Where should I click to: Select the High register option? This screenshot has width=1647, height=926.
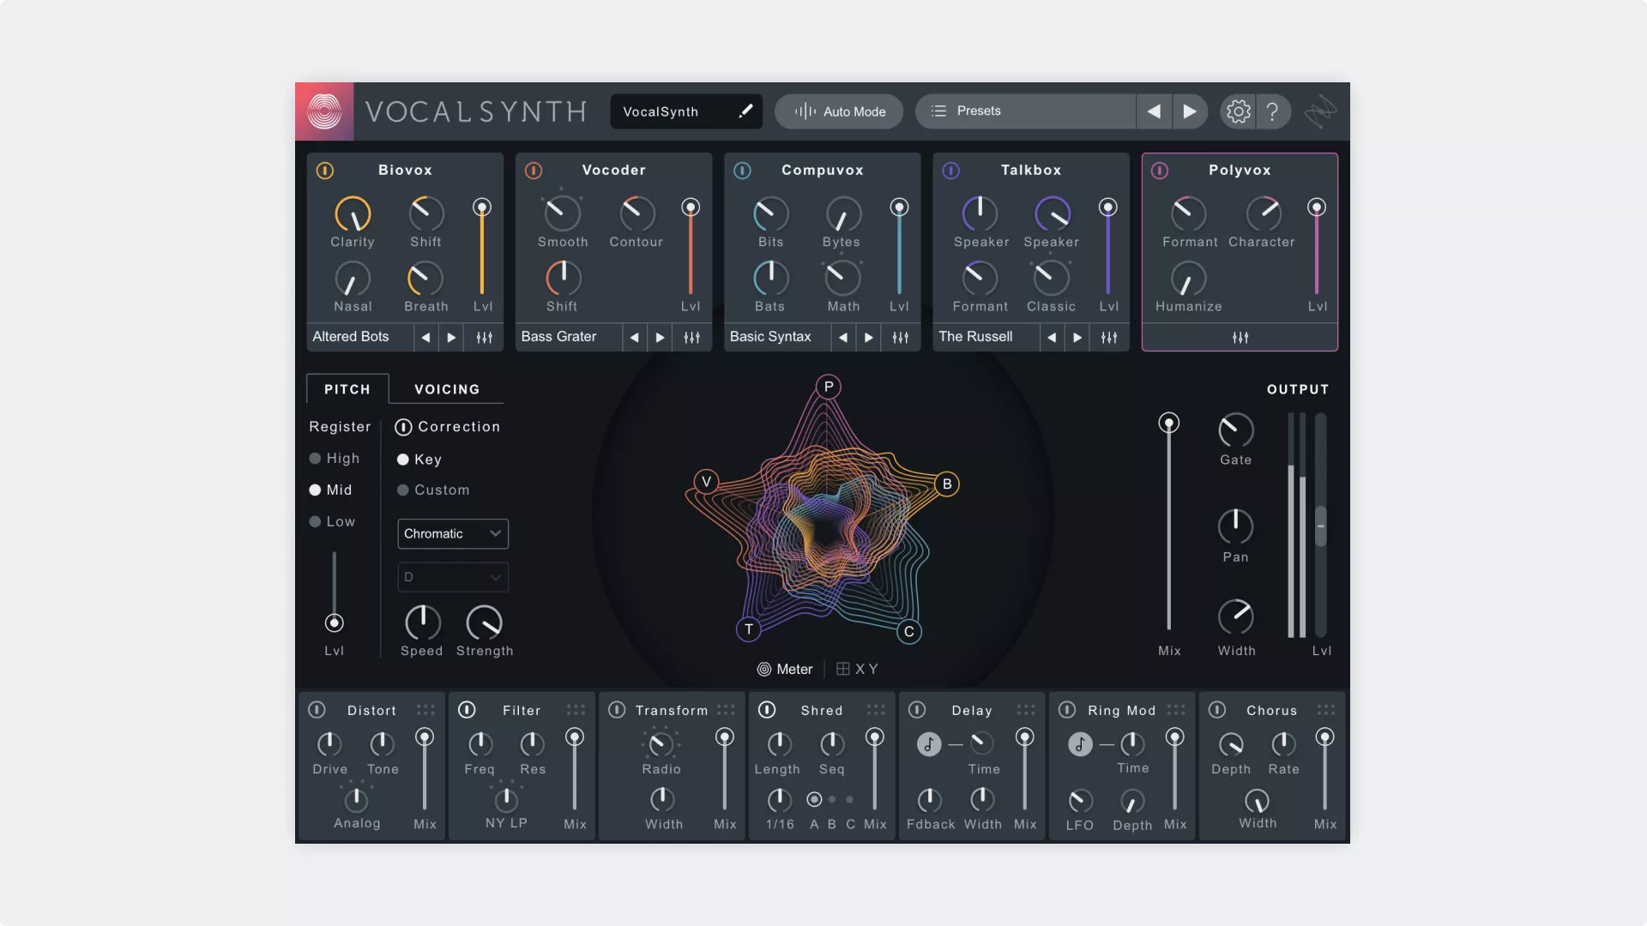[x=335, y=459]
